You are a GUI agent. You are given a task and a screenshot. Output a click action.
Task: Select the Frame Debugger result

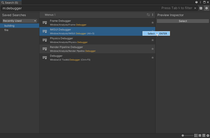pyautogui.click(x=97, y=23)
